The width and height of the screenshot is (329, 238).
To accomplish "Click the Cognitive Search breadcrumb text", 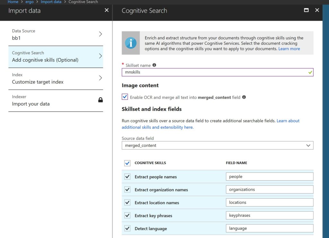I will pyautogui.click(x=83, y=2).
